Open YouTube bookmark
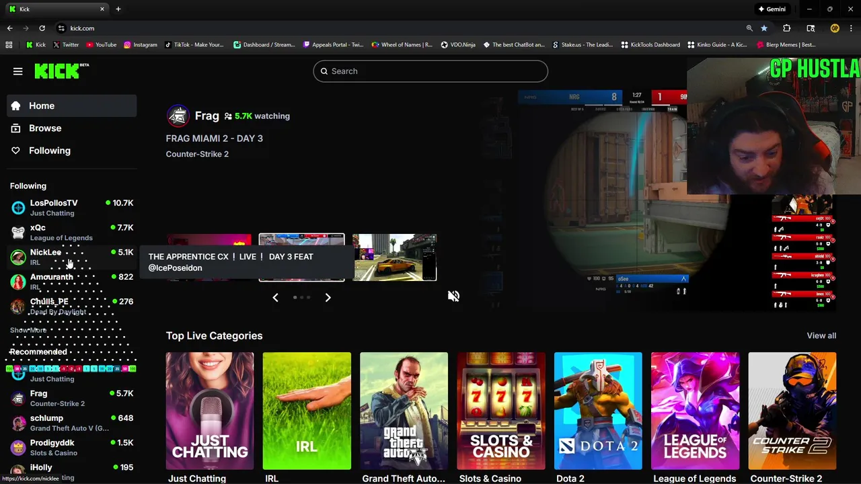 click(x=101, y=45)
